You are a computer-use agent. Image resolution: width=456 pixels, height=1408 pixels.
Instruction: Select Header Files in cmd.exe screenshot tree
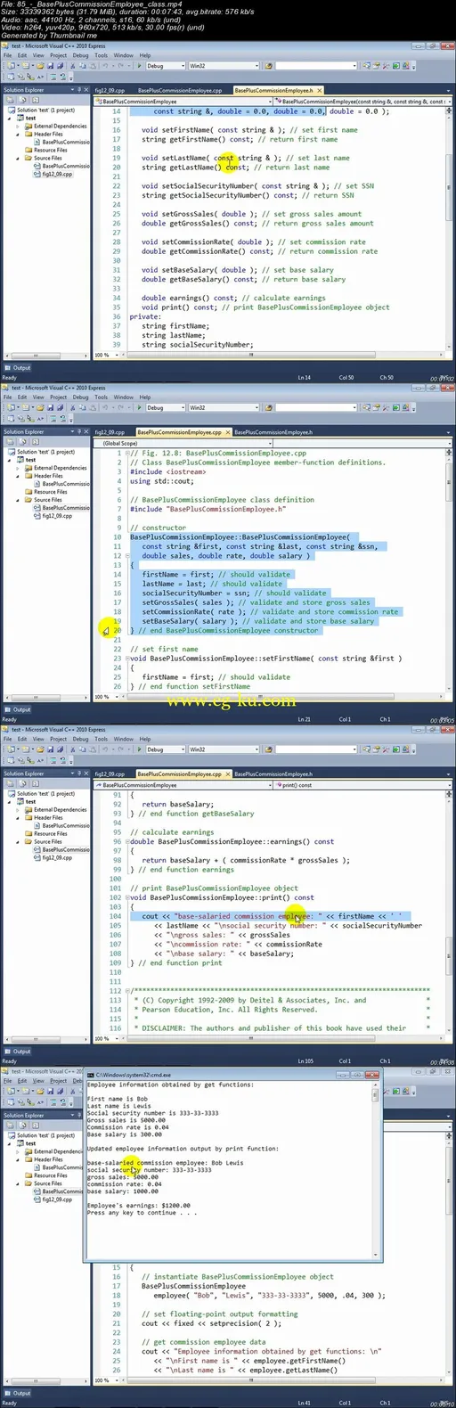coord(48,1159)
